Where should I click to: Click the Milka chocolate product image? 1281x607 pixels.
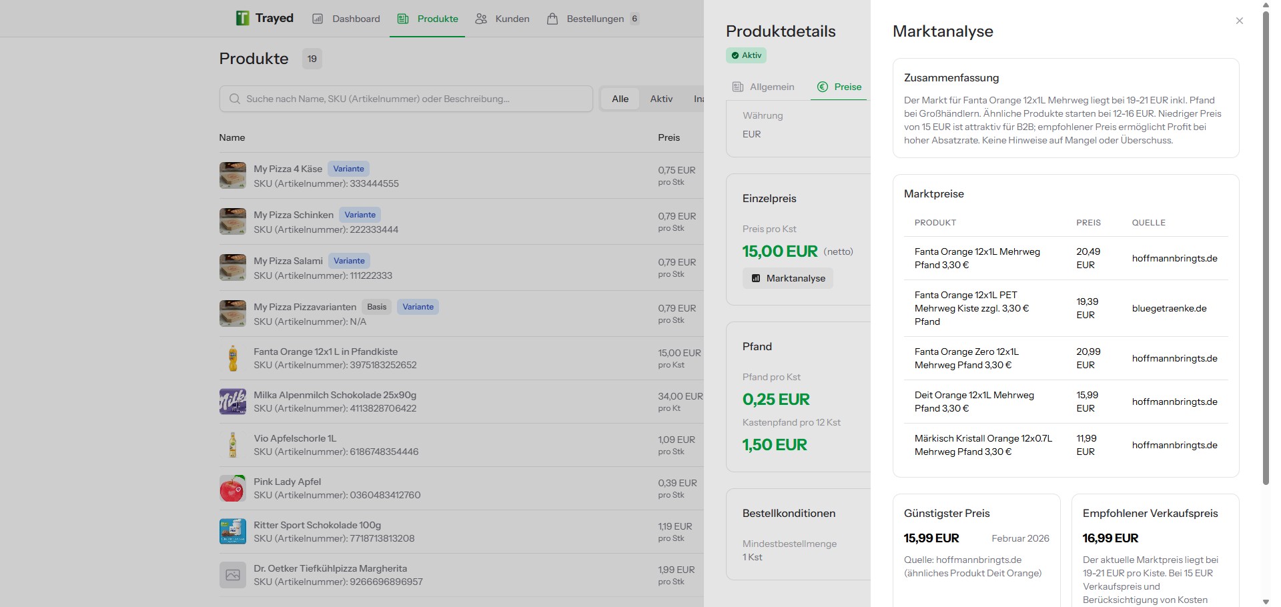coord(232,402)
